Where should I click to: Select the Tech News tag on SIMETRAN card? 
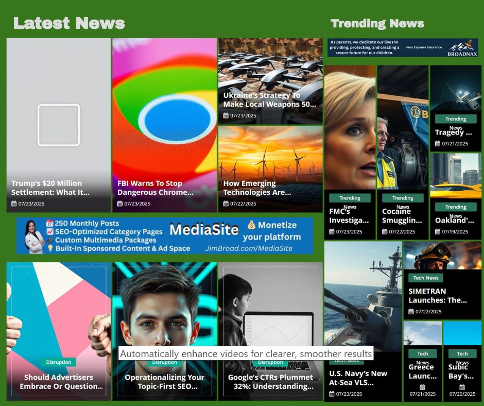coord(426,278)
